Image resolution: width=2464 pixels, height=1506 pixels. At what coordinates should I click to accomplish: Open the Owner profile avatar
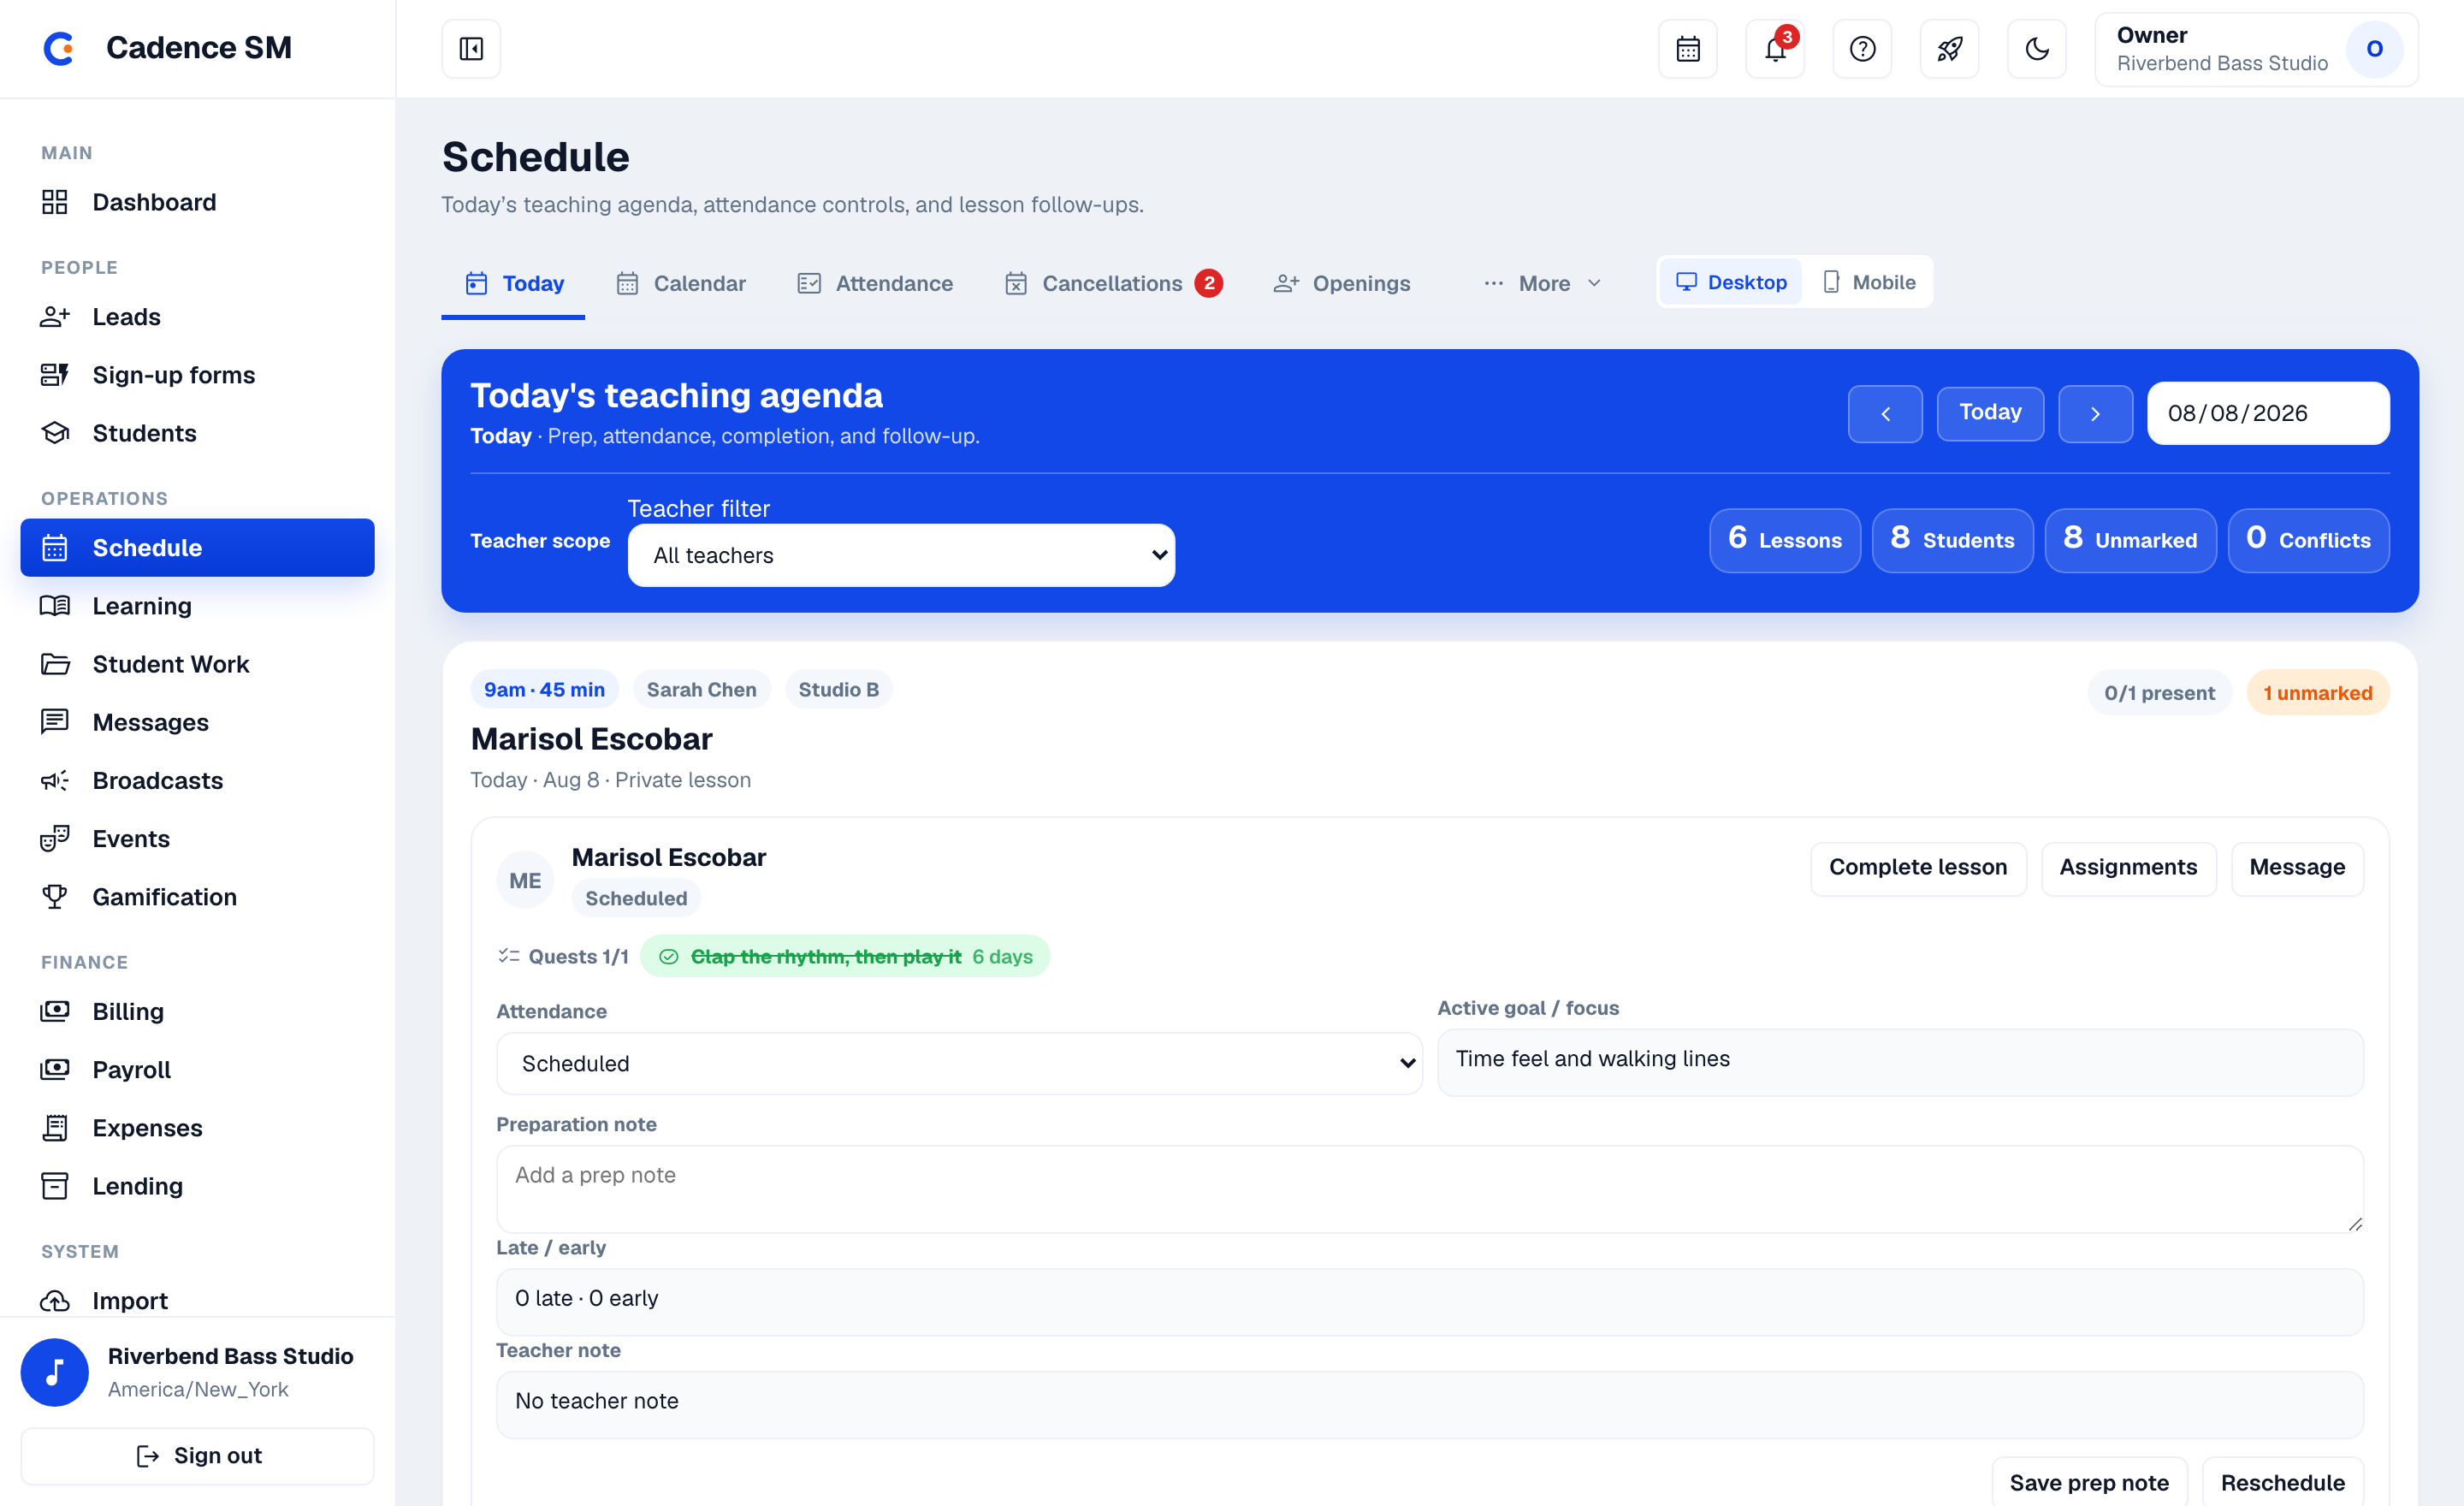(x=2374, y=49)
